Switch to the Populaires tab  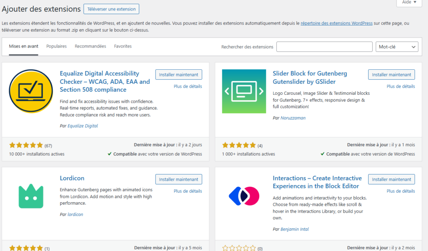point(56,46)
